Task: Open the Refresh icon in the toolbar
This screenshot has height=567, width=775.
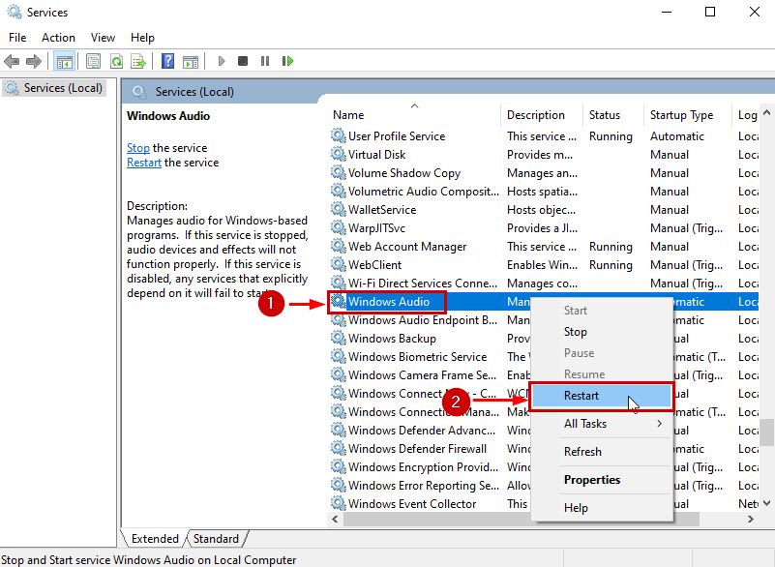Action: [x=115, y=61]
